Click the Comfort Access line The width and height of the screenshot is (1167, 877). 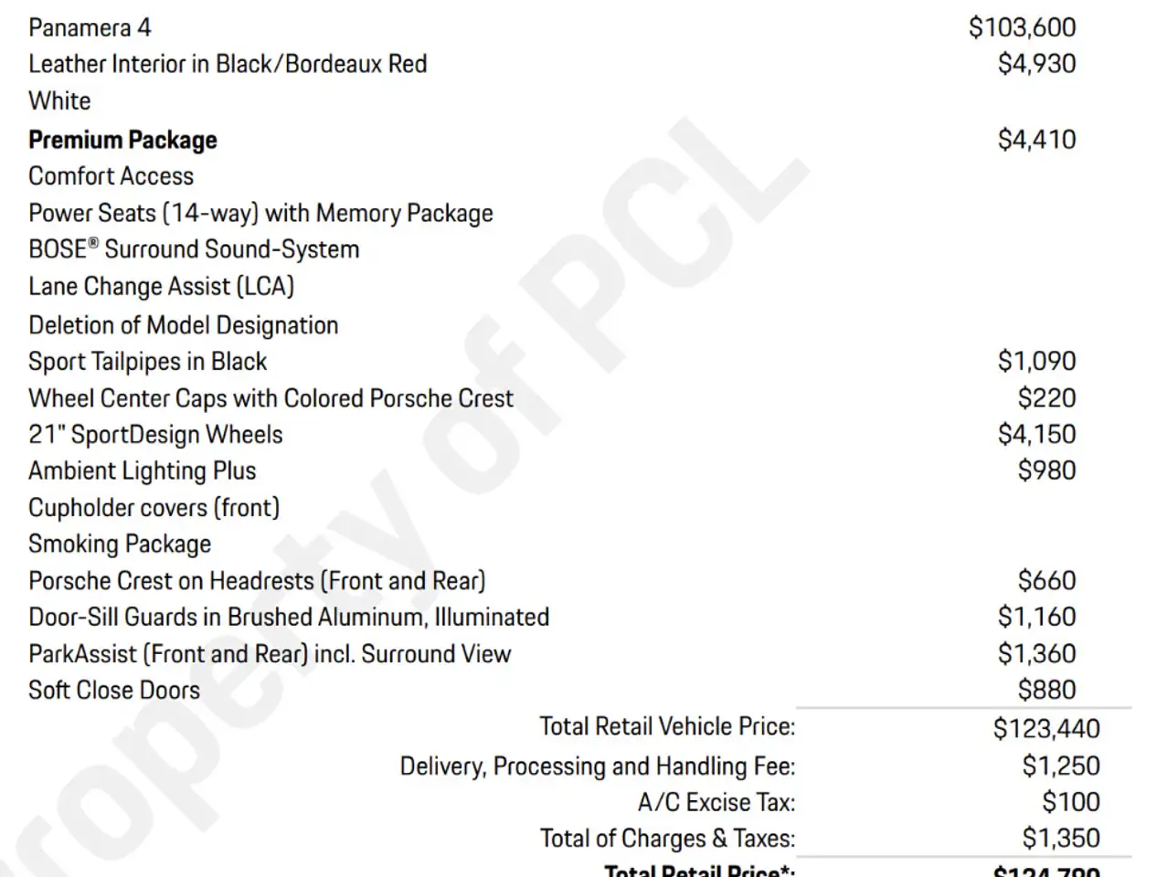(x=111, y=176)
